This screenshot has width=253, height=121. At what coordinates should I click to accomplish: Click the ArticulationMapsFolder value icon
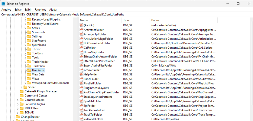[x=81, y=39]
